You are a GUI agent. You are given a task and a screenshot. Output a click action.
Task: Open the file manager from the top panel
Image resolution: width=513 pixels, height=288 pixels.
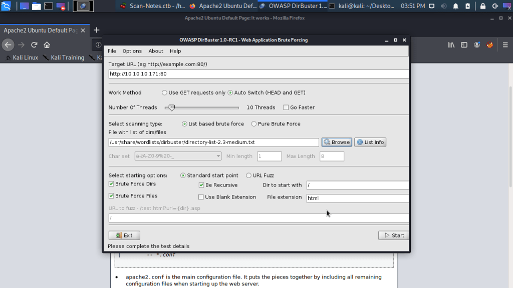tap(37, 6)
